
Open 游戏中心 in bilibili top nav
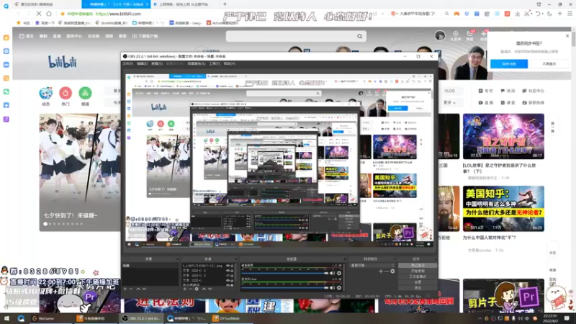click(74, 36)
